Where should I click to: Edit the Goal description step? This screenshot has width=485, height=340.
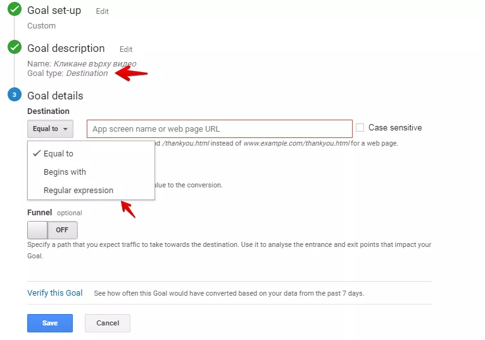tap(126, 49)
